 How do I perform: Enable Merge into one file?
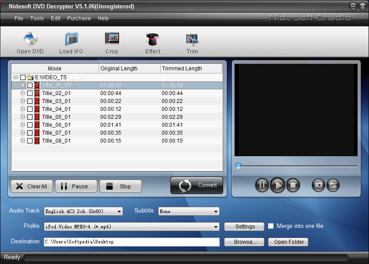coord(271,226)
